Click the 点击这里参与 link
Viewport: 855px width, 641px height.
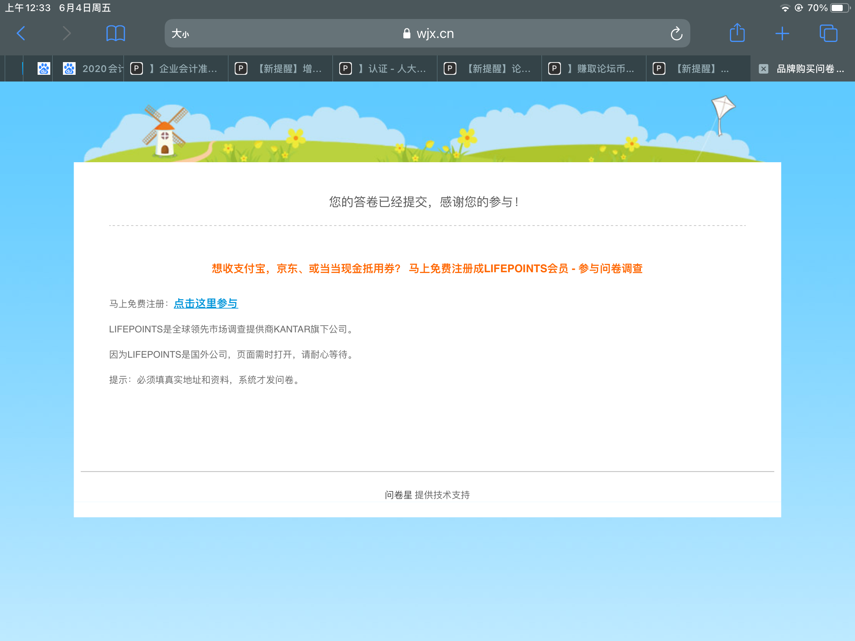tap(206, 303)
